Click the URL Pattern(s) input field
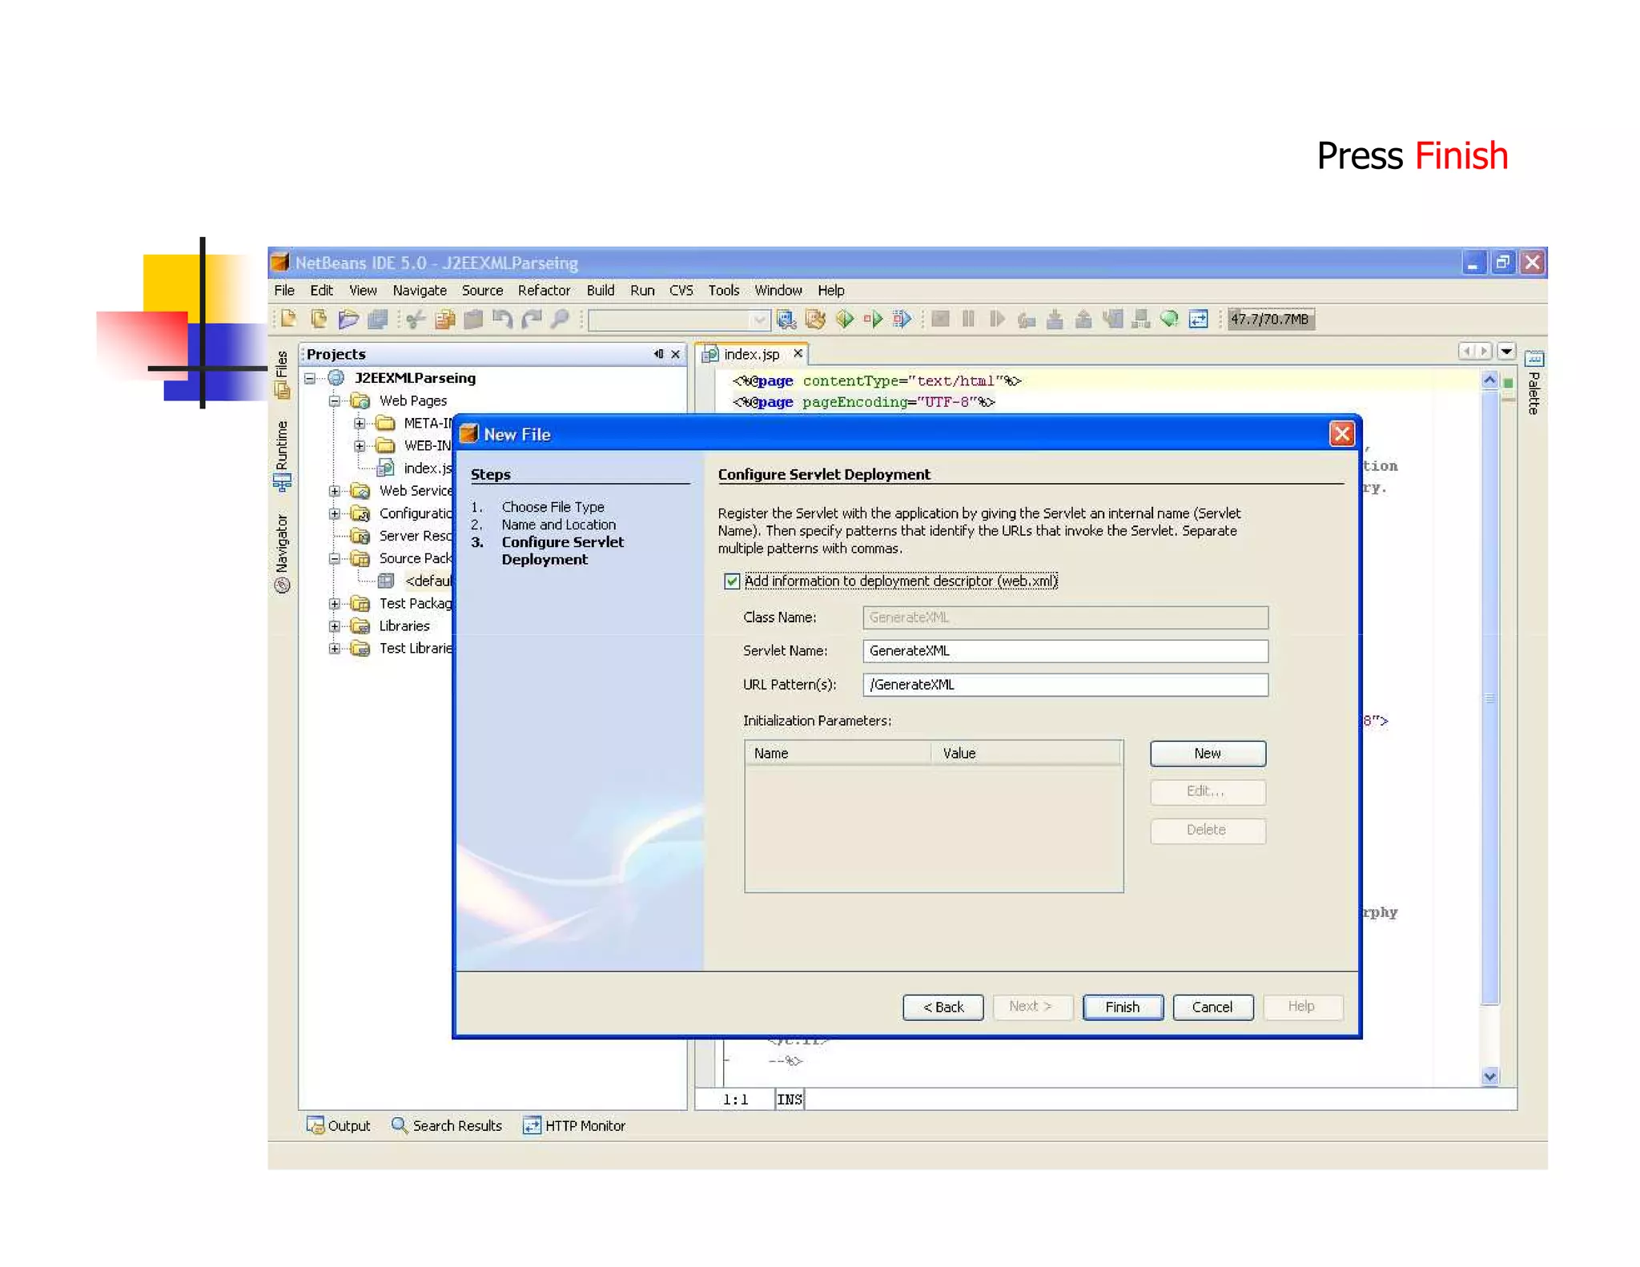The width and height of the screenshot is (1640, 1267). 1065,685
